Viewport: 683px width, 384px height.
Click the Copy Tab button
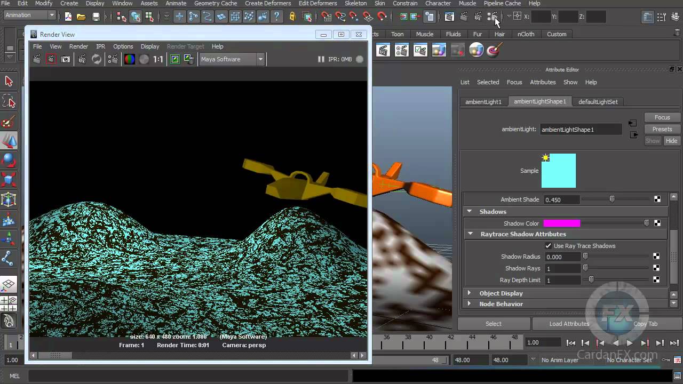point(645,324)
